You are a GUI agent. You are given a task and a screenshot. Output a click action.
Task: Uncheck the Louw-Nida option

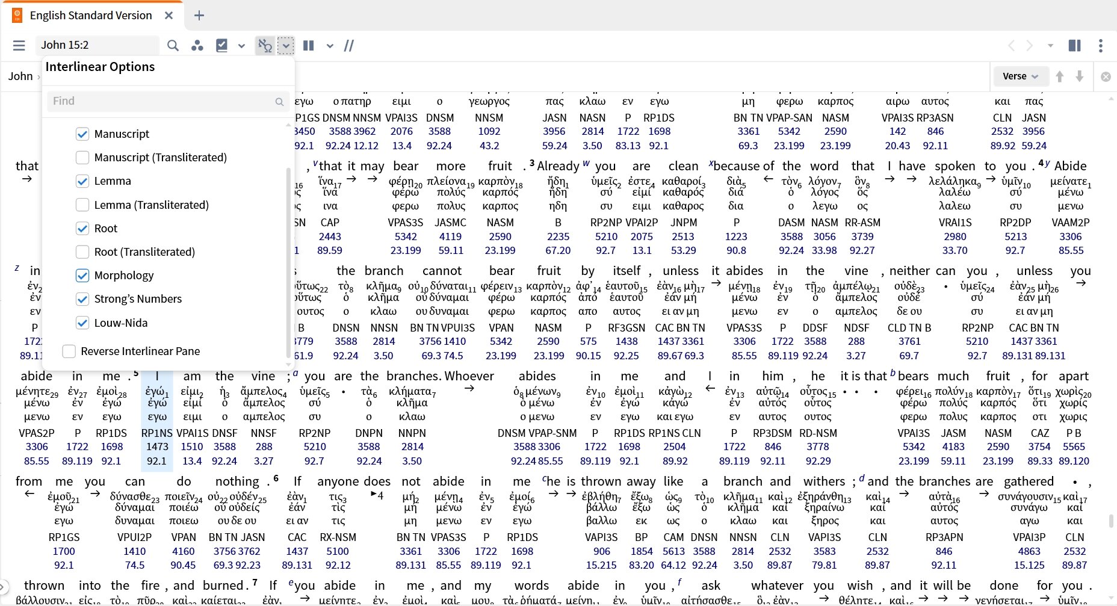[x=82, y=323]
